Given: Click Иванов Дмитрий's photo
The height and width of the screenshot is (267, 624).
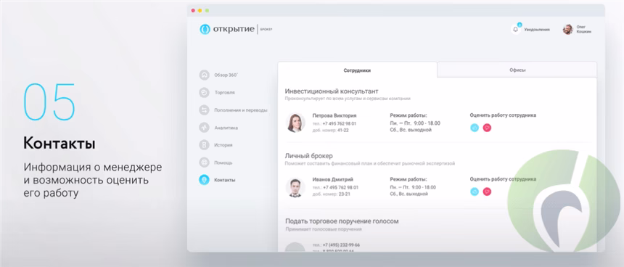Looking at the screenshot, I should pyautogui.click(x=296, y=187).
